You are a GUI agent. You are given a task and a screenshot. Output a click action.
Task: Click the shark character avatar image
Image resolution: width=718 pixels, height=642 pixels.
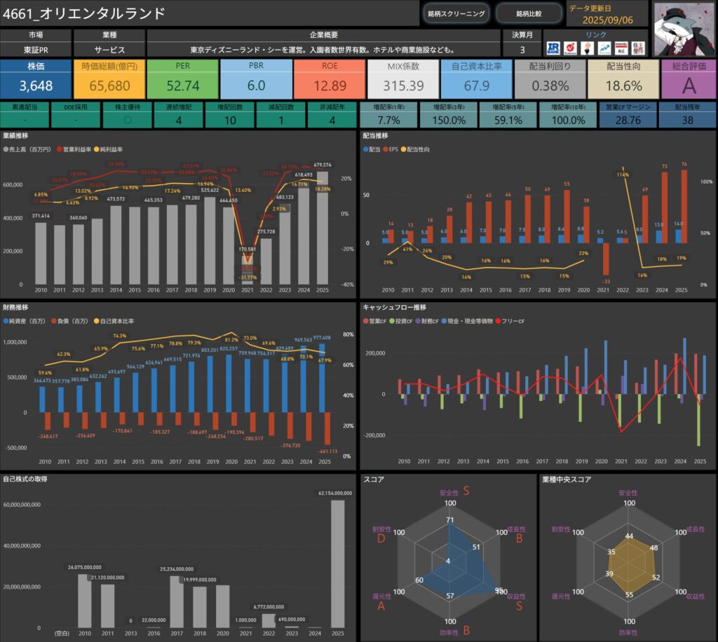tap(684, 29)
